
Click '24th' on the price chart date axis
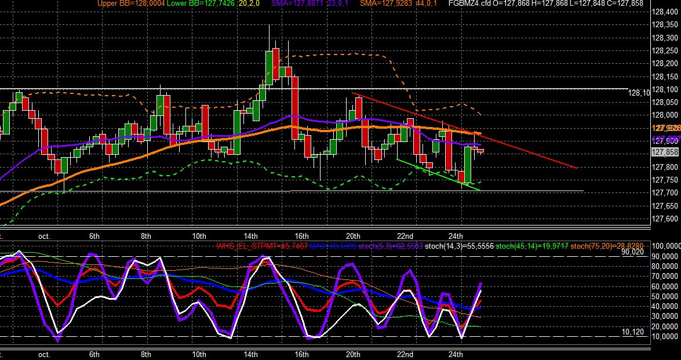coord(456,237)
